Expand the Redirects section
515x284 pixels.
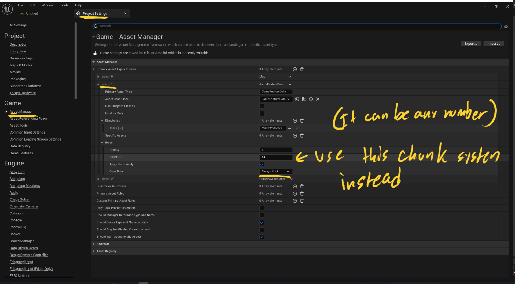pyautogui.click(x=94, y=244)
